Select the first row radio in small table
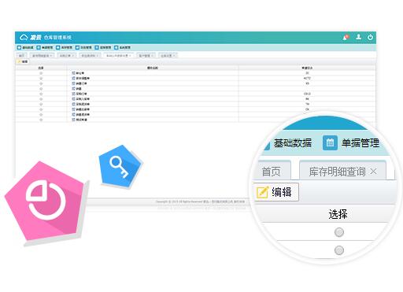The image size is (403, 292). point(41,73)
